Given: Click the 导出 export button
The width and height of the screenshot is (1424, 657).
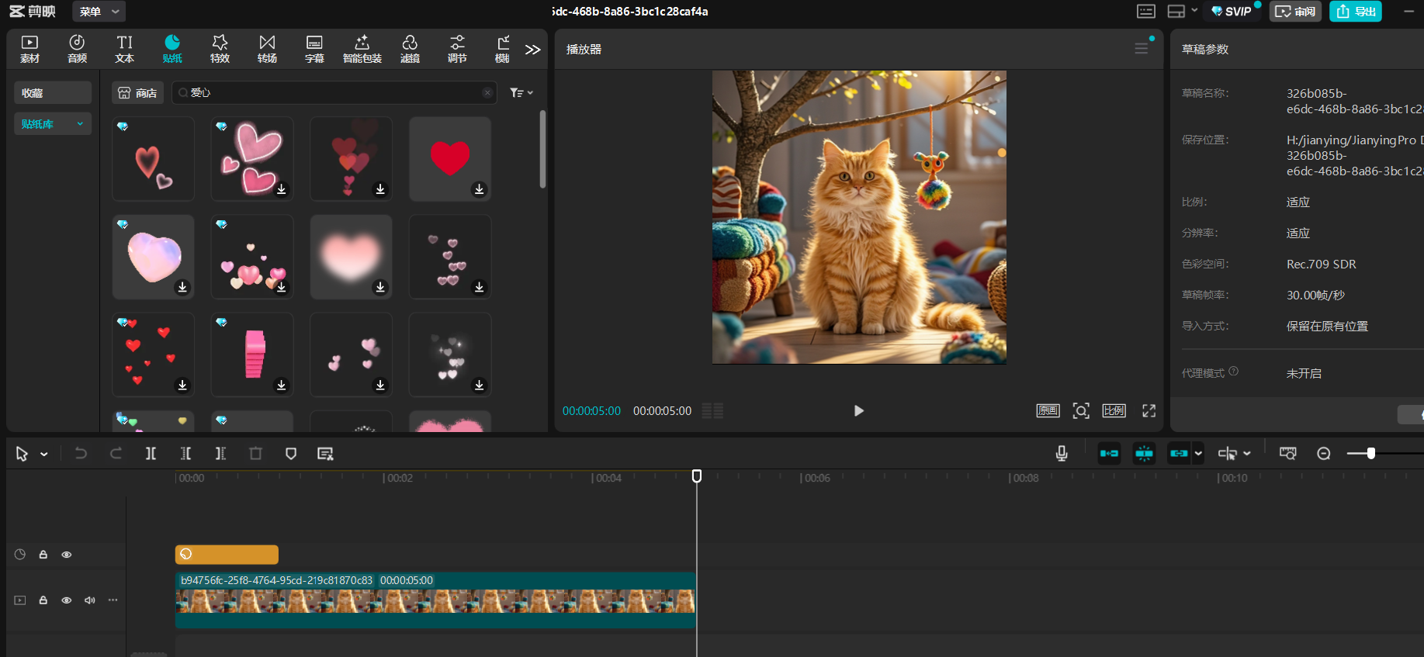Looking at the screenshot, I should pyautogui.click(x=1356, y=12).
